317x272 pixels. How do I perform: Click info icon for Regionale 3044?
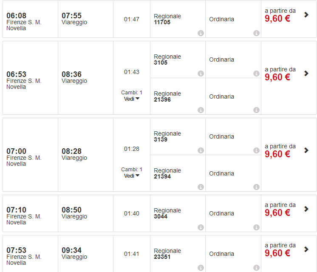point(201,227)
